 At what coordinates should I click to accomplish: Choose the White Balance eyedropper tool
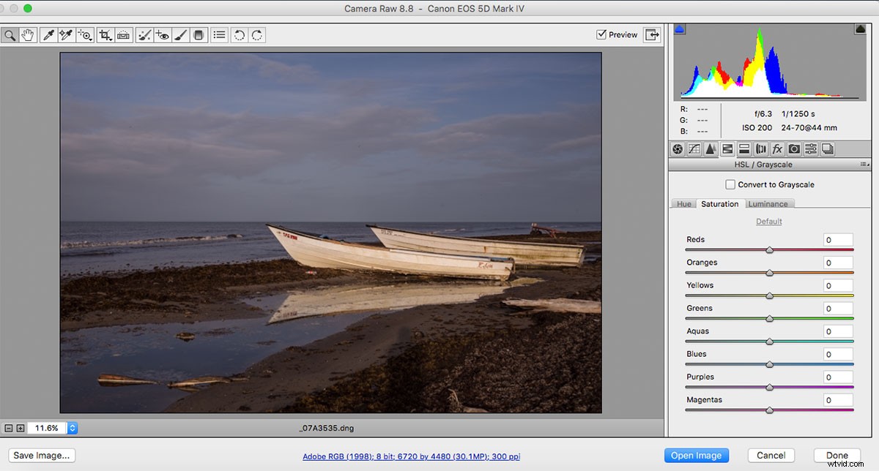(48, 34)
